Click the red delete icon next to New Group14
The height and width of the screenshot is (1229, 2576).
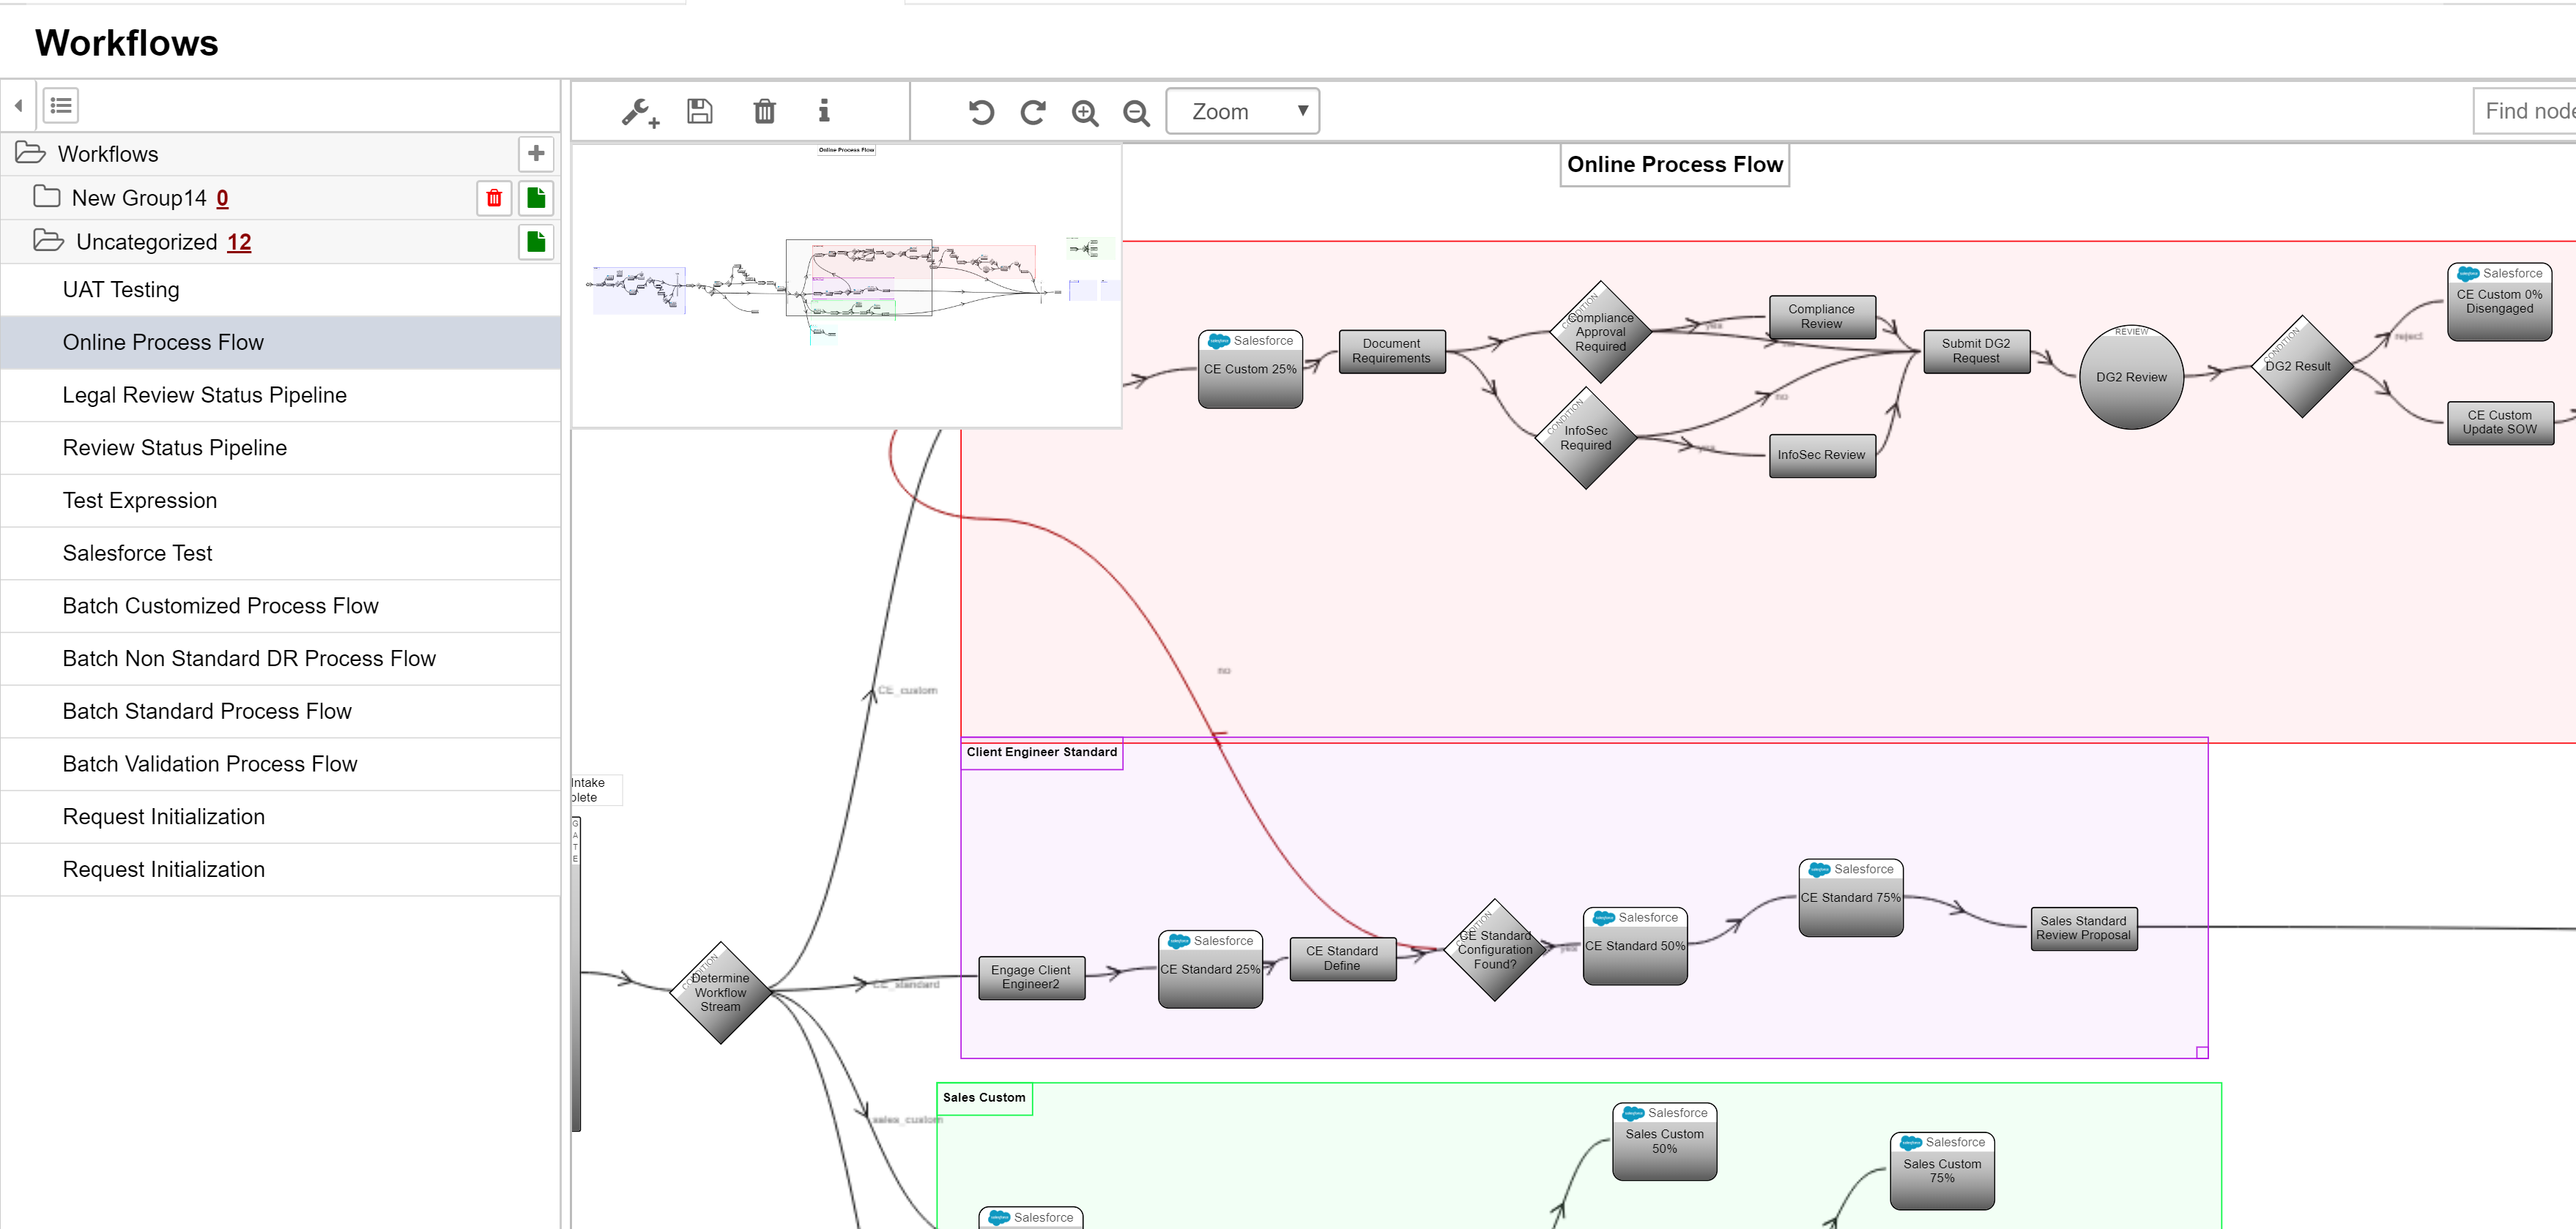pyautogui.click(x=493, y=197)
